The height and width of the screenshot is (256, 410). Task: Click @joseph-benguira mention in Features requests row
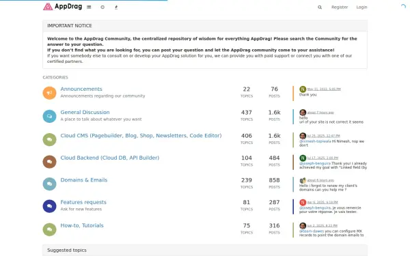tap(315, 208)
